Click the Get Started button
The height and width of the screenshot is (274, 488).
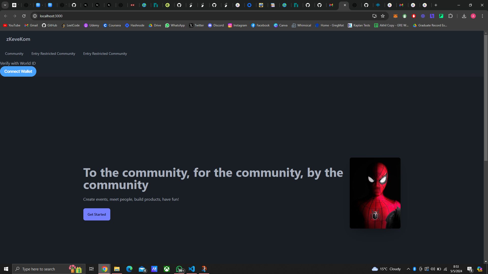tap(97, 214)
